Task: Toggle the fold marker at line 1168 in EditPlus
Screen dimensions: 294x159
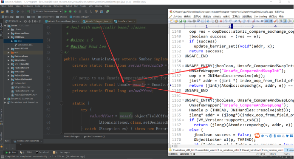Action: (183, 130)
